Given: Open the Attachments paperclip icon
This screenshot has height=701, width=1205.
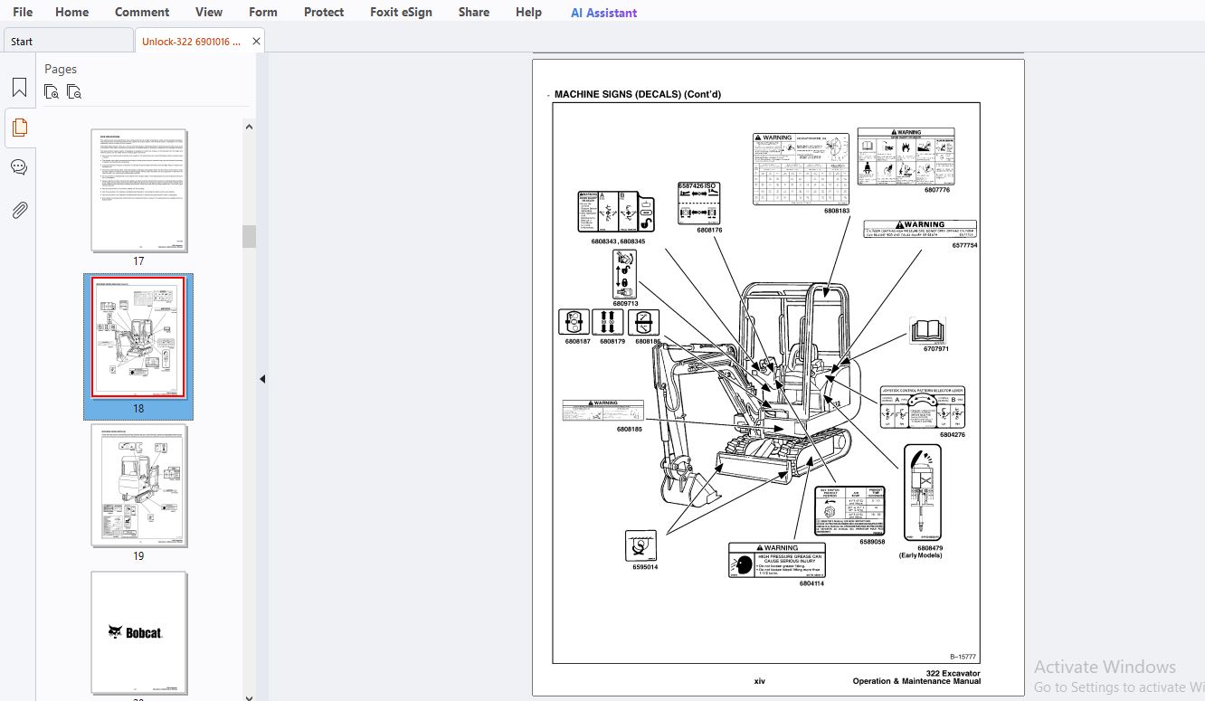Looking at the screenshot, I should click(x=19, y=210).
